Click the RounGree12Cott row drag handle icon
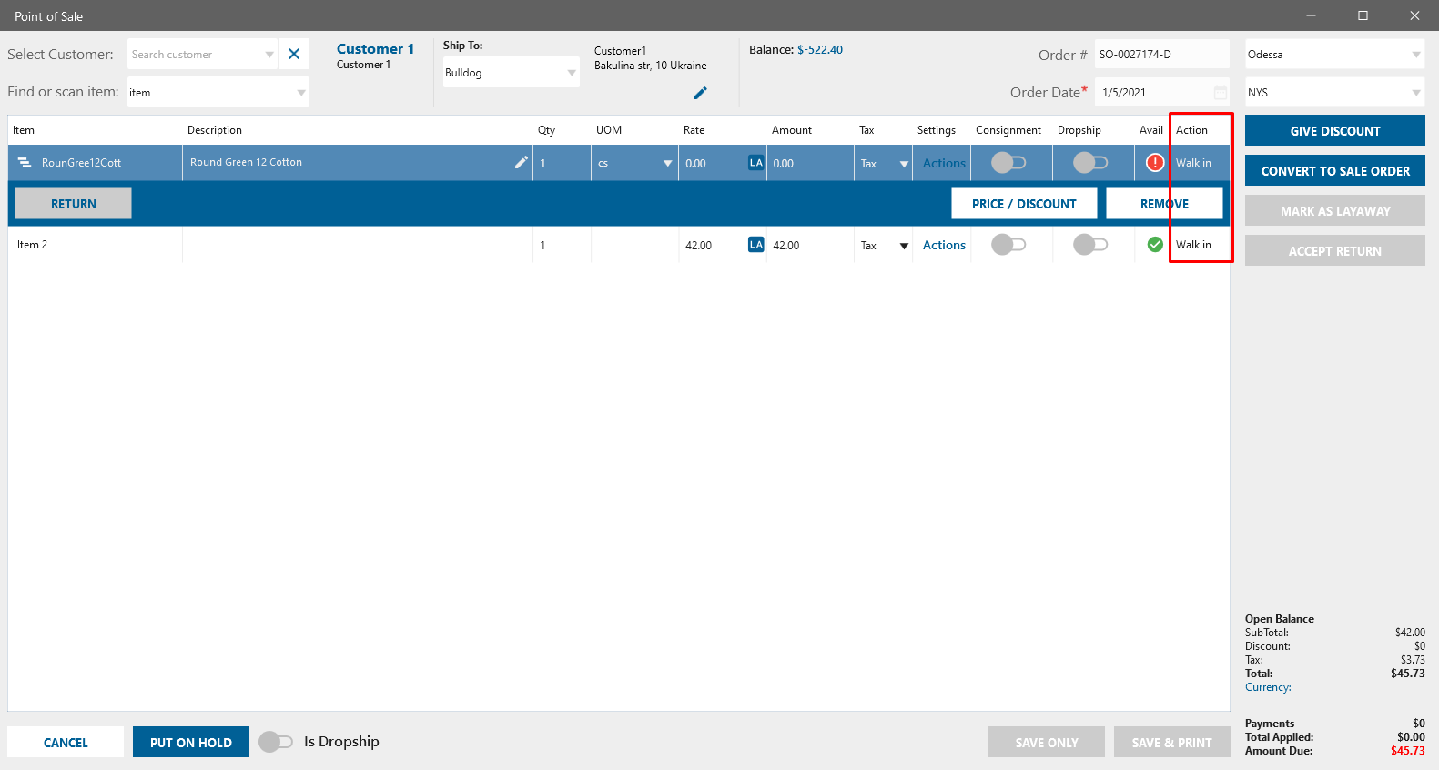Image resolution: width=1439 pixels, height=770 pixels. [25, 163]
